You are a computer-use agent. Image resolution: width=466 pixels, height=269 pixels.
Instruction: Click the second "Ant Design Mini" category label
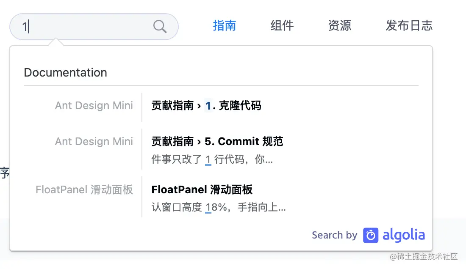click(x=94, y=141)
